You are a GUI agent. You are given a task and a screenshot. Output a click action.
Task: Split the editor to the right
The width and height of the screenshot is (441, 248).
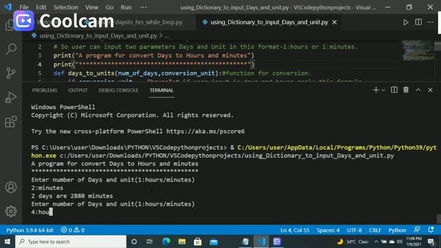click(418, 22)
